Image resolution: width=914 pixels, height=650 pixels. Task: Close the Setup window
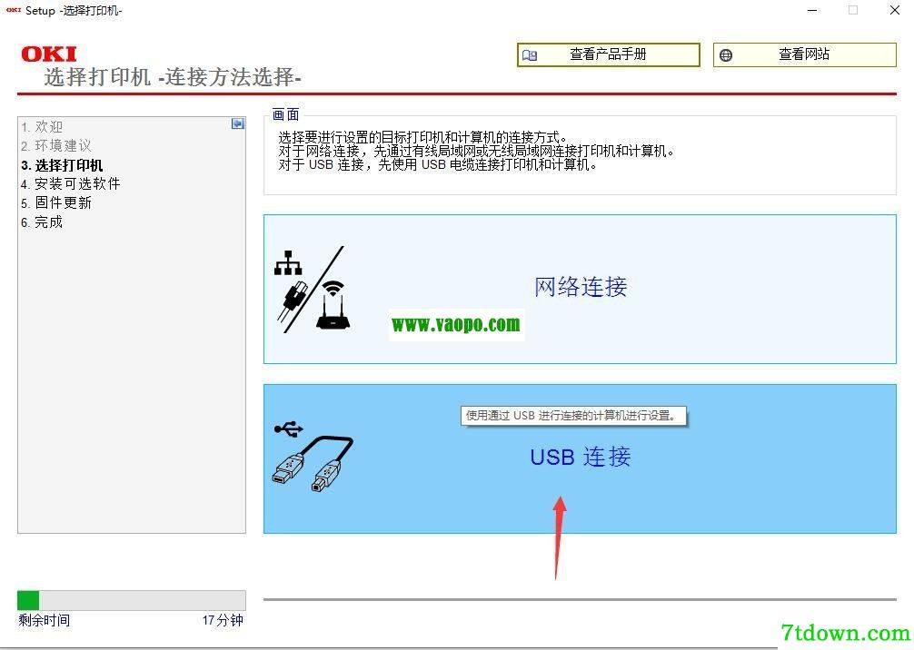895,11
